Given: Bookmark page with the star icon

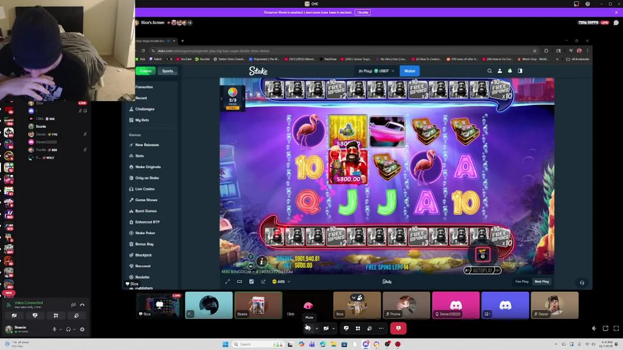Looking at the screenshot, I should pos(534,51).
